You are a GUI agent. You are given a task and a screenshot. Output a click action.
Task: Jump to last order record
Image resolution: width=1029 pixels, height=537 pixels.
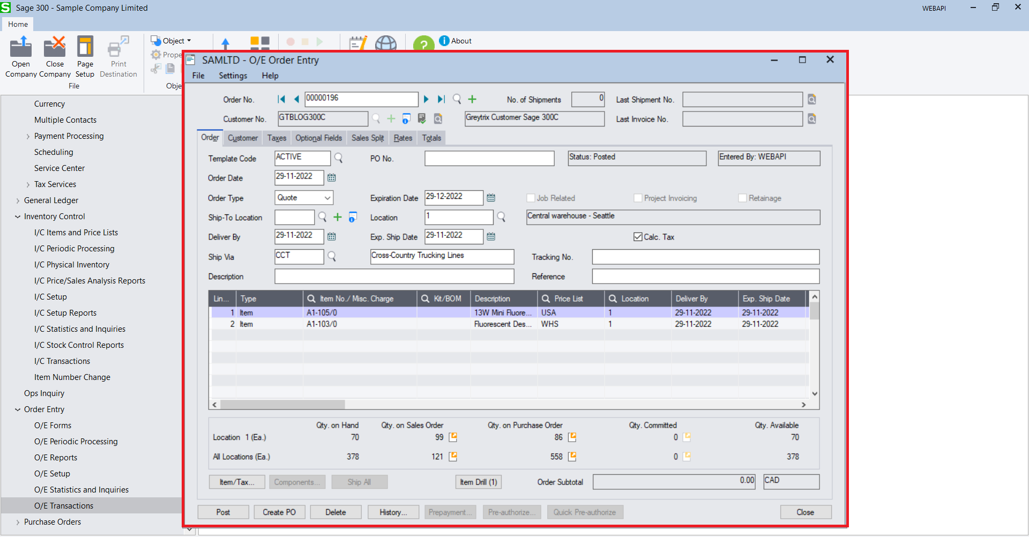pyautogui.click(x=441, y=99)
